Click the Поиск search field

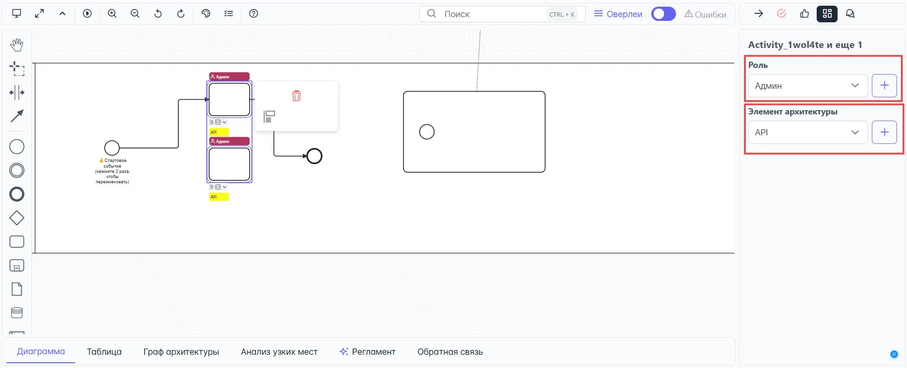click(494, 14)
